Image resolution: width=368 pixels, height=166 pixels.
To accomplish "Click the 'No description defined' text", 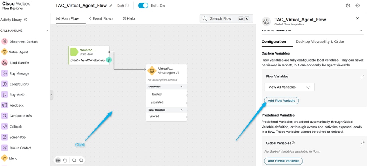I will tap(162, 80).
